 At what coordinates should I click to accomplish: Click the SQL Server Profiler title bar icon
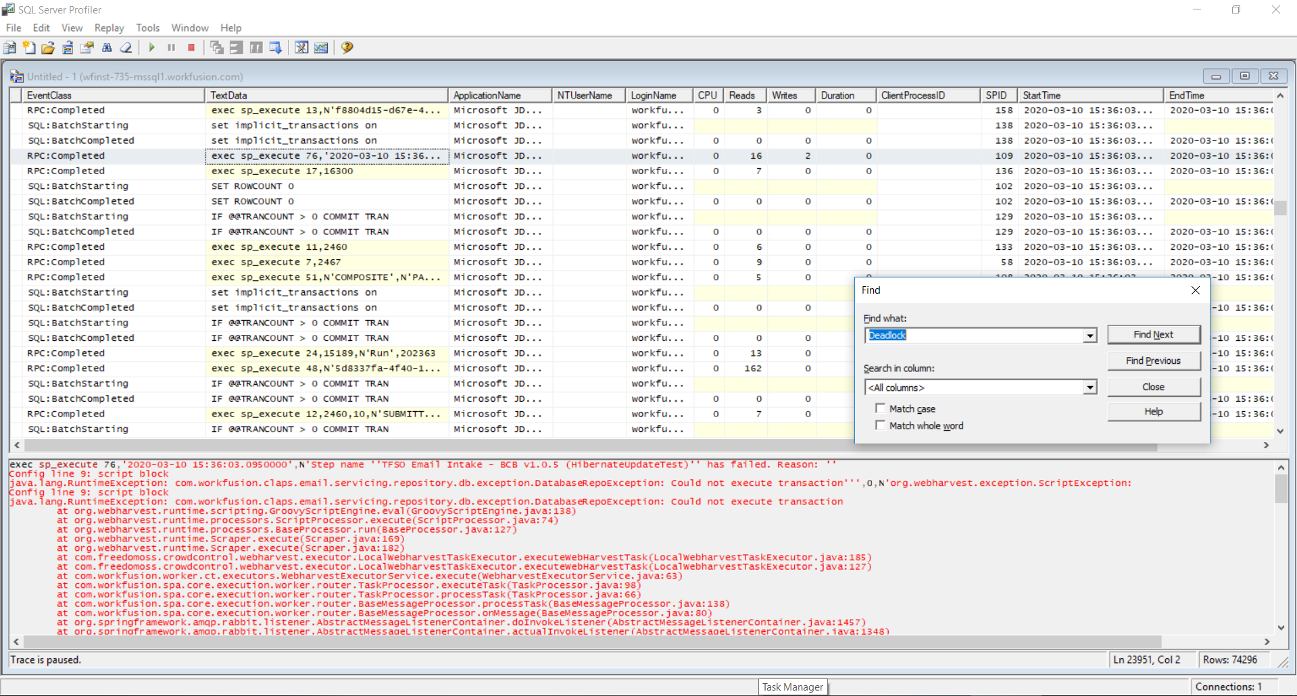coord(9,9)
